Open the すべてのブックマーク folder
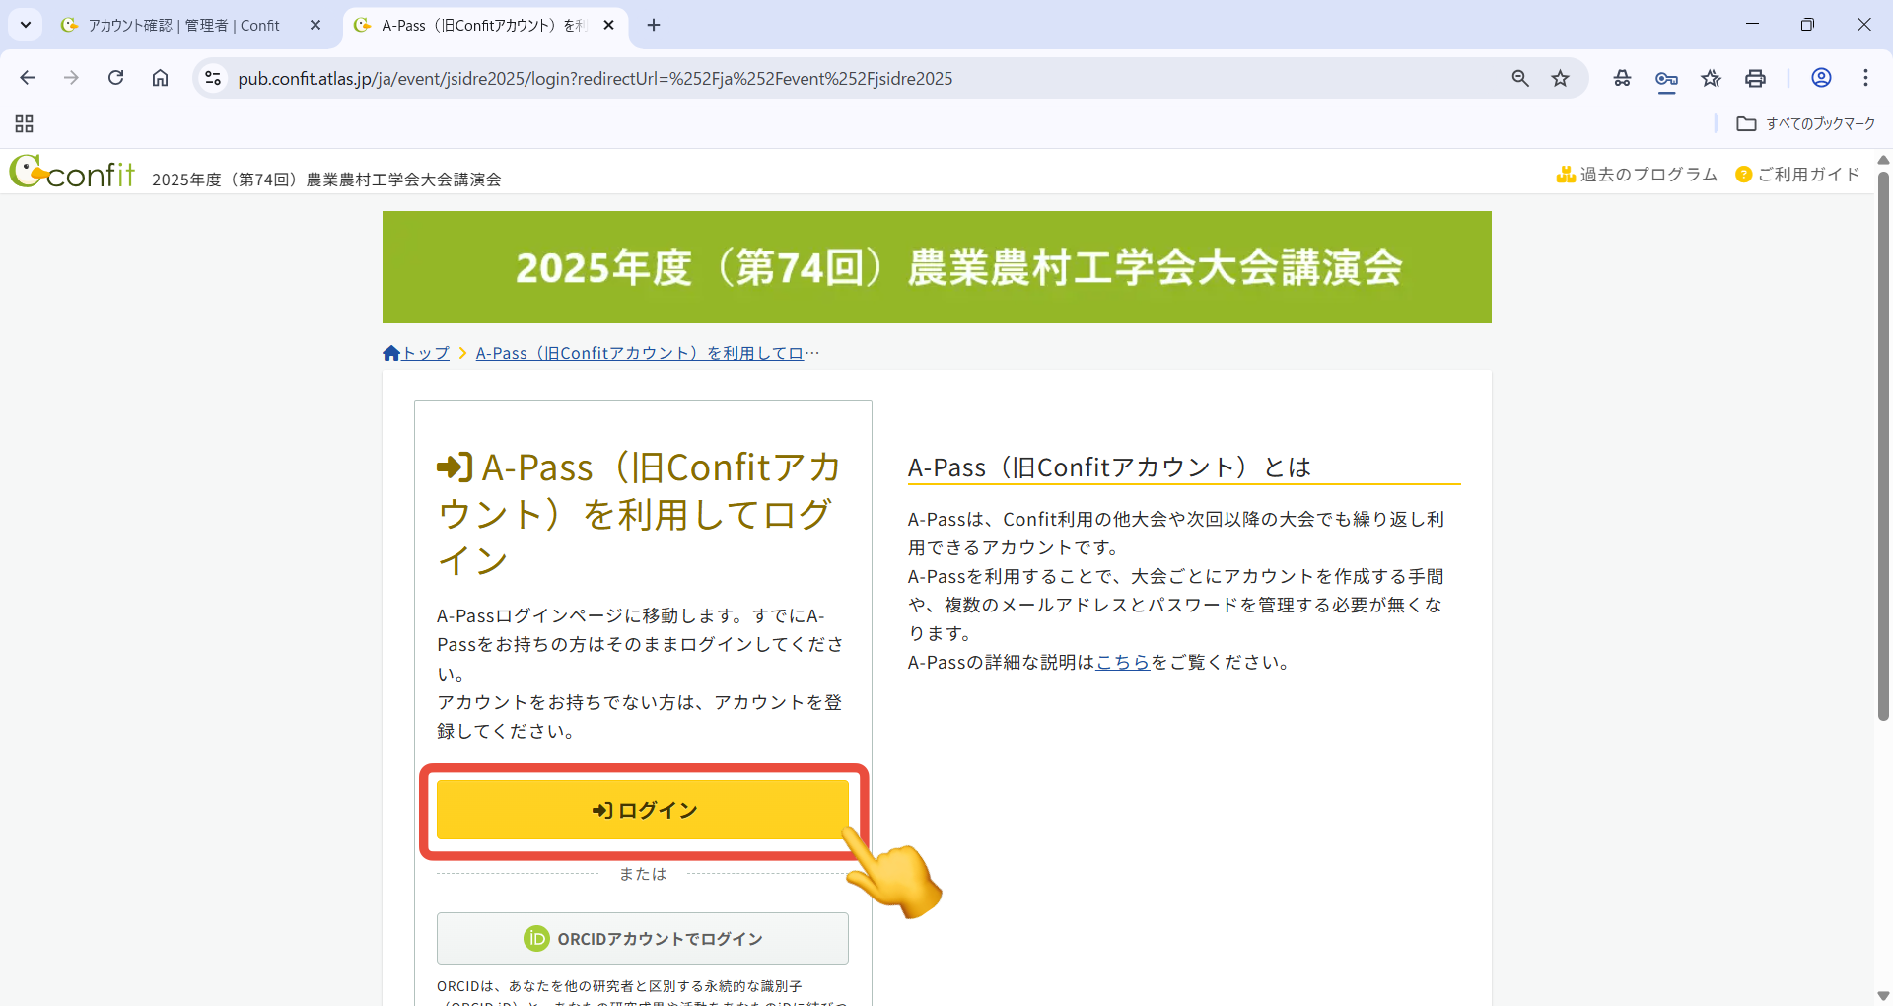This screenshot has width=1893, height=1006. tap(1806, 123)
